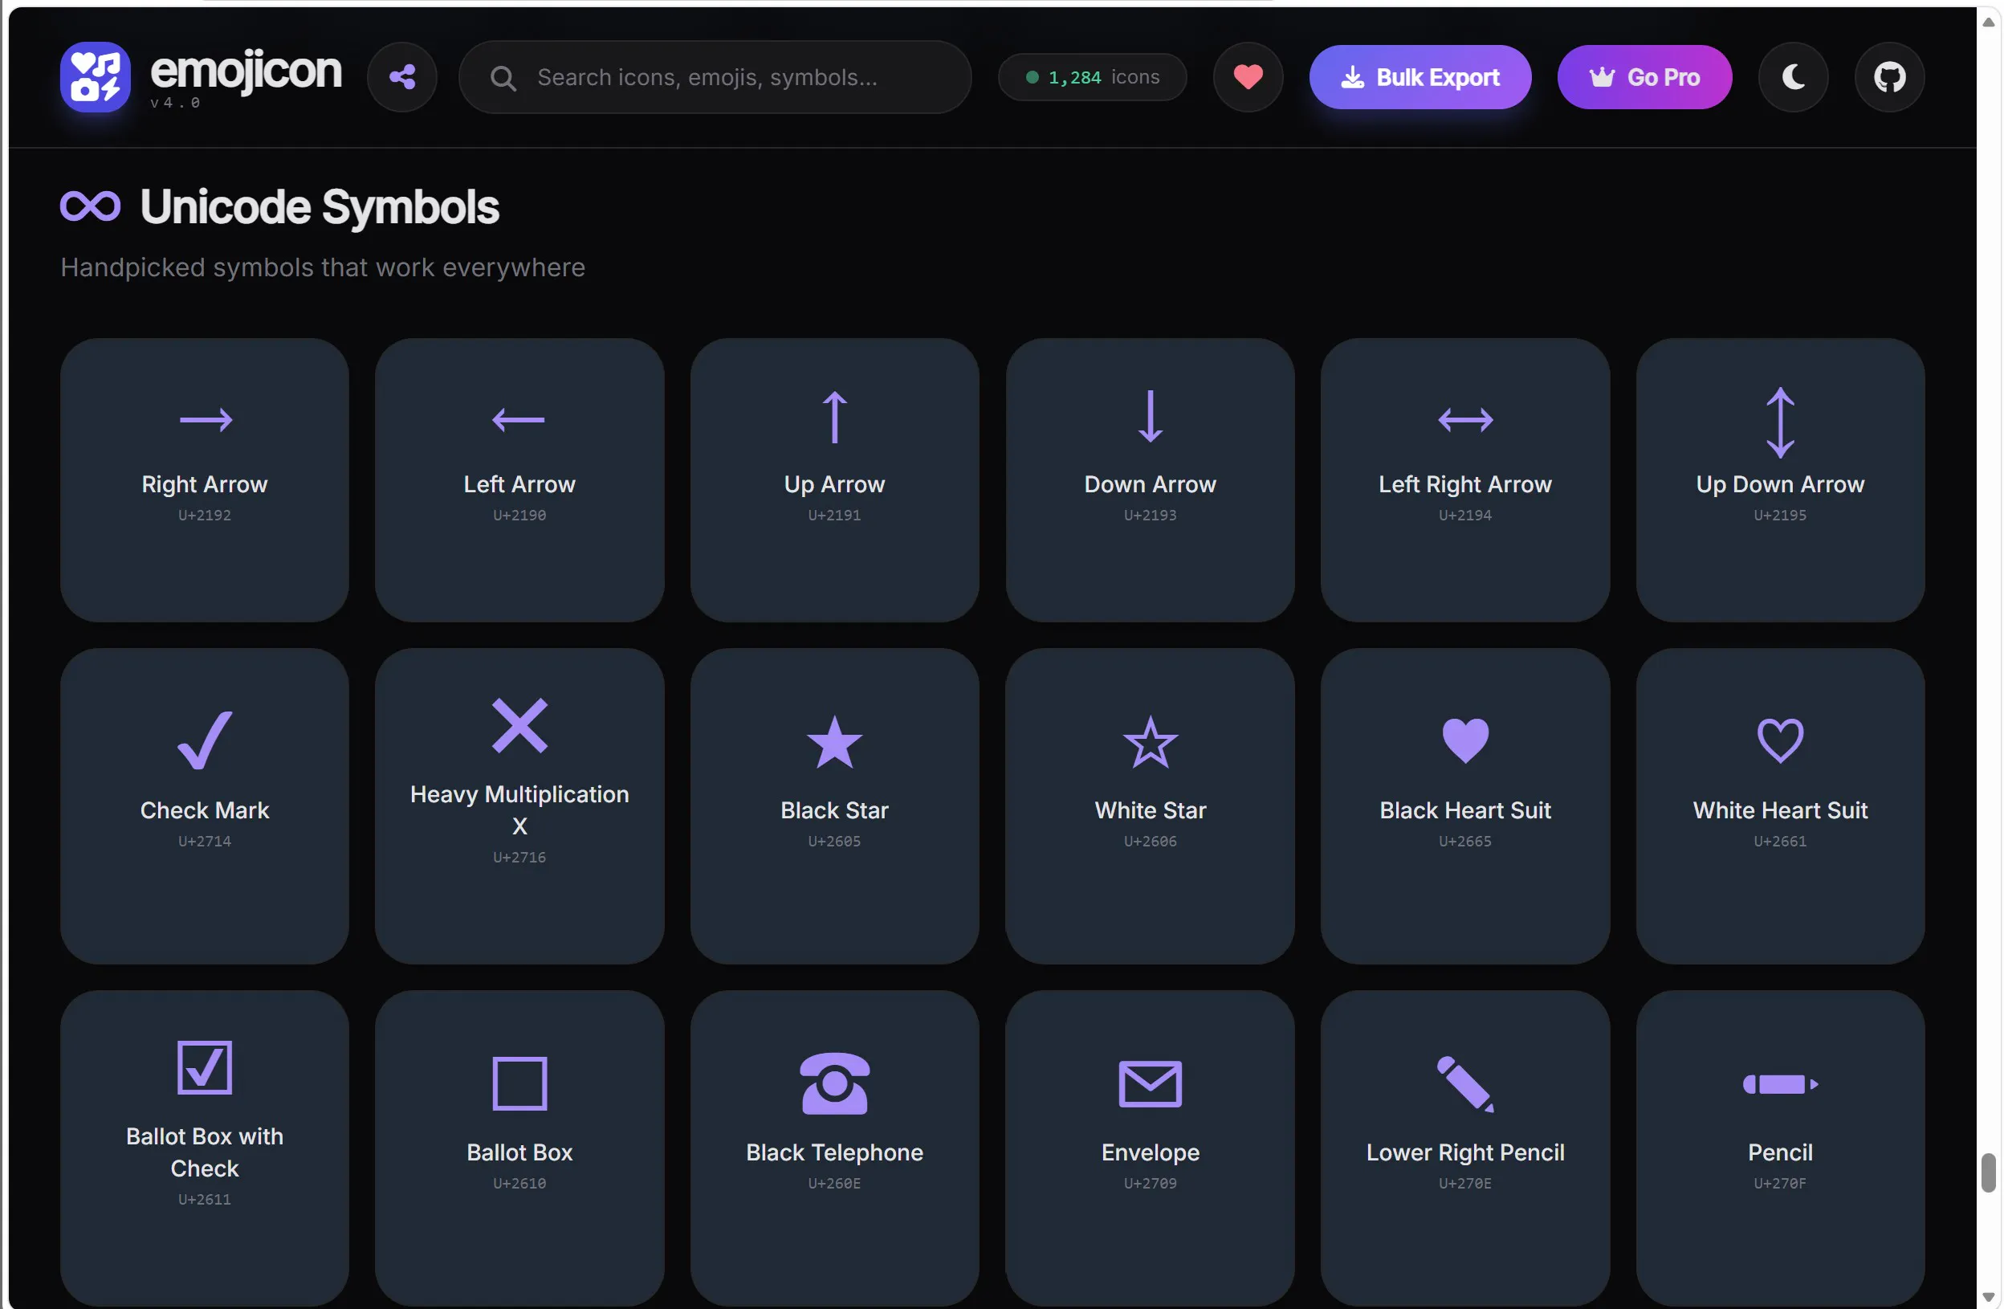Select the Left Arrow symbol icon
2004x1309 pixels.
click(x=519, y=418)
